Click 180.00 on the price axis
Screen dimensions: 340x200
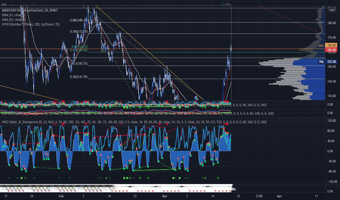(332, 23)
